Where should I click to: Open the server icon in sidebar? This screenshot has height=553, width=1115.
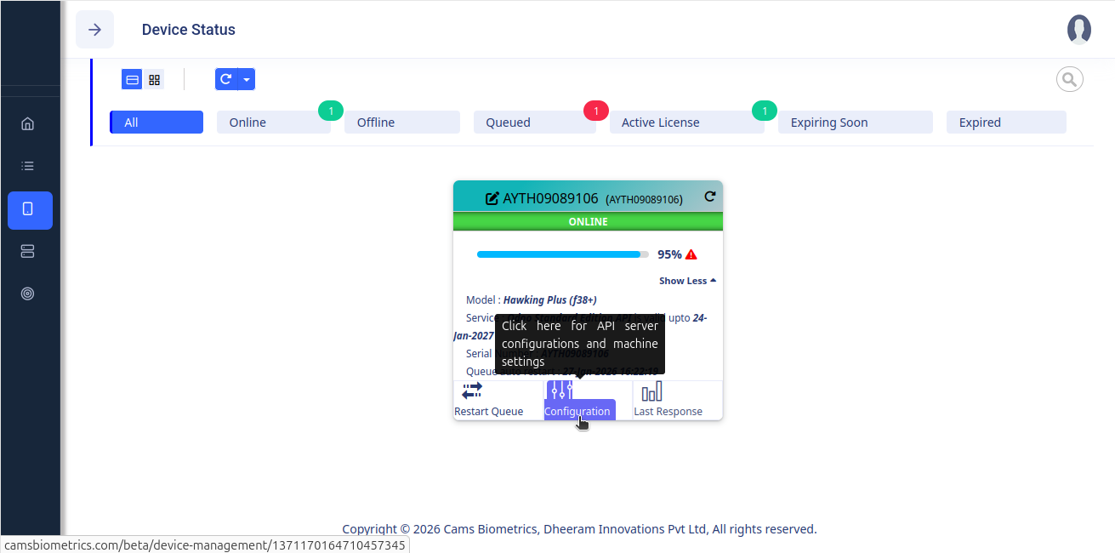pyautogui.click(x=27, y=251)
